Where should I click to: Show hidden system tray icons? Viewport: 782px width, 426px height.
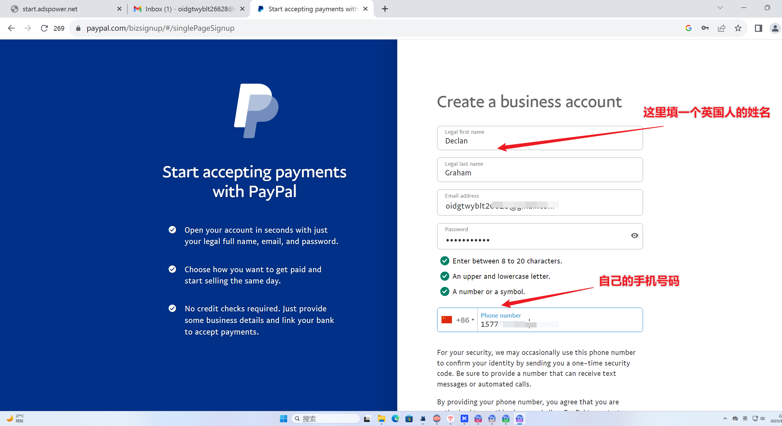pos(725,418)
